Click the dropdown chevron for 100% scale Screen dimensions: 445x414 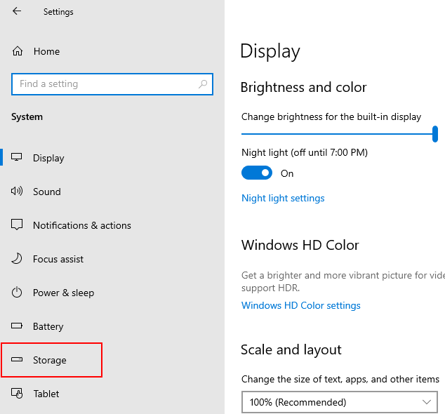click(426, 402)
